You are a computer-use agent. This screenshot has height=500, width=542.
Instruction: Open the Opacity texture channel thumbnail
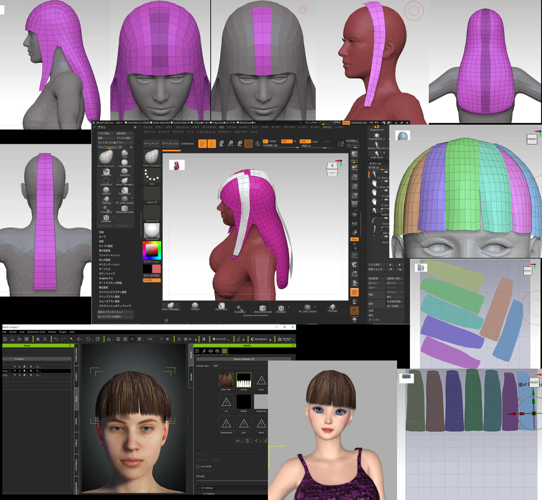click(x=244, y=380)
